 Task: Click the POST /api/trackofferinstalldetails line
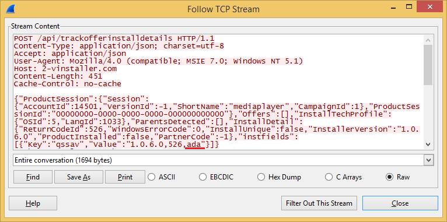point(114,38)
